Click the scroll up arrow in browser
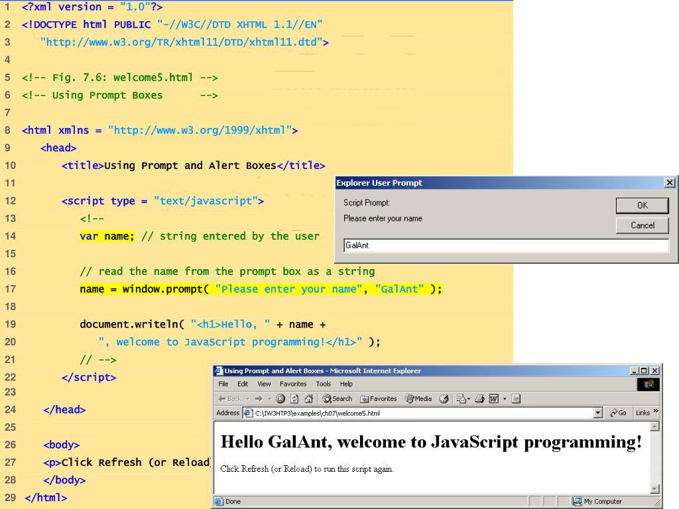 coord(654,427)
